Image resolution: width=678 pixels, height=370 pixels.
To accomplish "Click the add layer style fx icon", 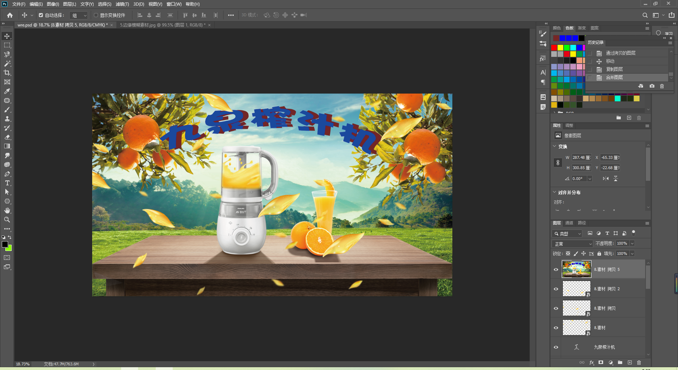I will click(592, 363).
